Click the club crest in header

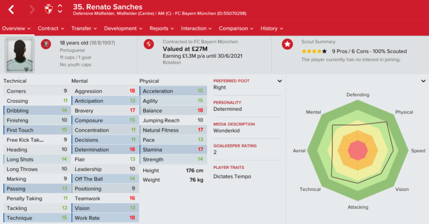pyautogui.click(x=48, y=9)
